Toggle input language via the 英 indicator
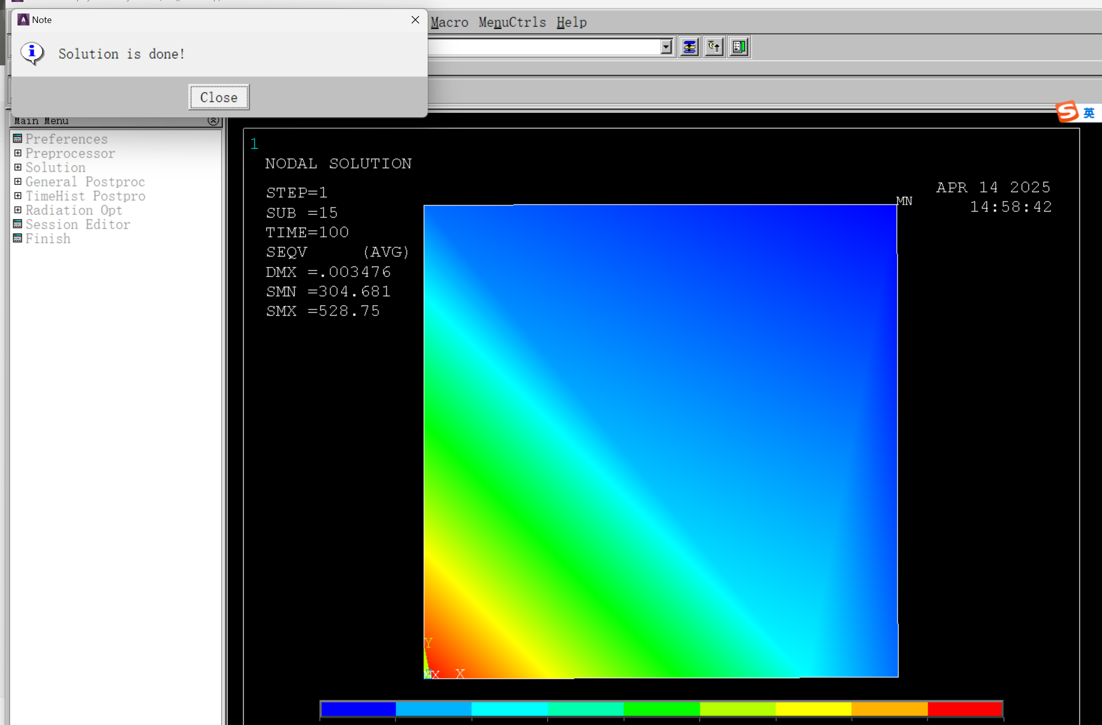The image size is (1102, 725). (1089, 112)
